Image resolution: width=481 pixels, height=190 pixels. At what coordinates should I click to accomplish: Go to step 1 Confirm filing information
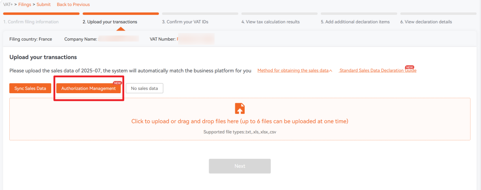(x=31, y=22)
